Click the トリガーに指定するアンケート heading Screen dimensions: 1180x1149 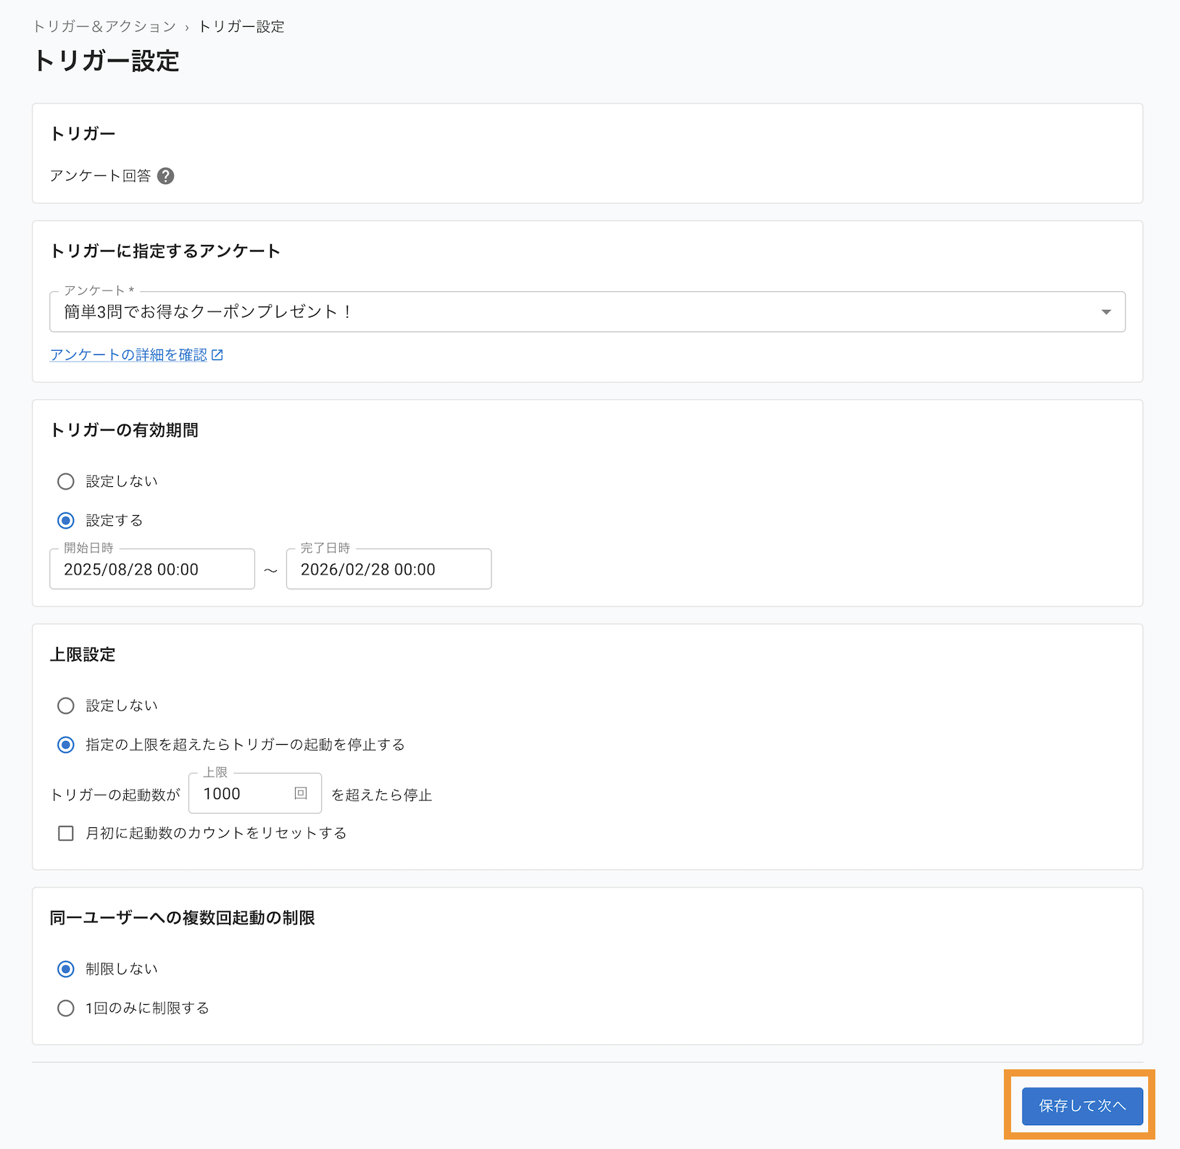pyautogui.click(x=165, y=251)
